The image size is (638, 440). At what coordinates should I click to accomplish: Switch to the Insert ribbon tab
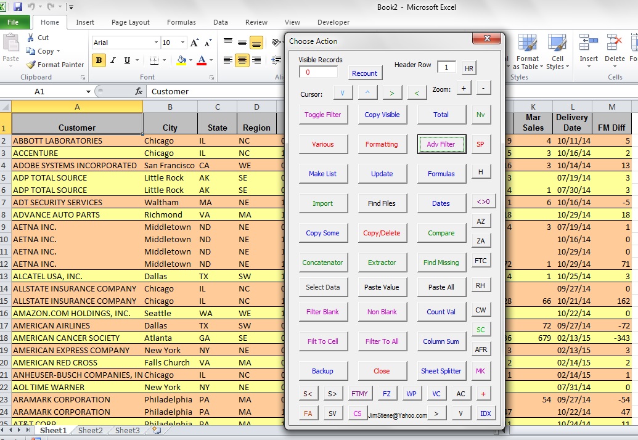(x=85, y=22)
